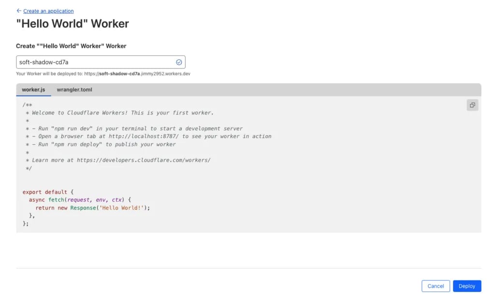495x307 pixels.
Task: Click the async fetch(request, env, ctx) line
Action: [x=80, y=200]
